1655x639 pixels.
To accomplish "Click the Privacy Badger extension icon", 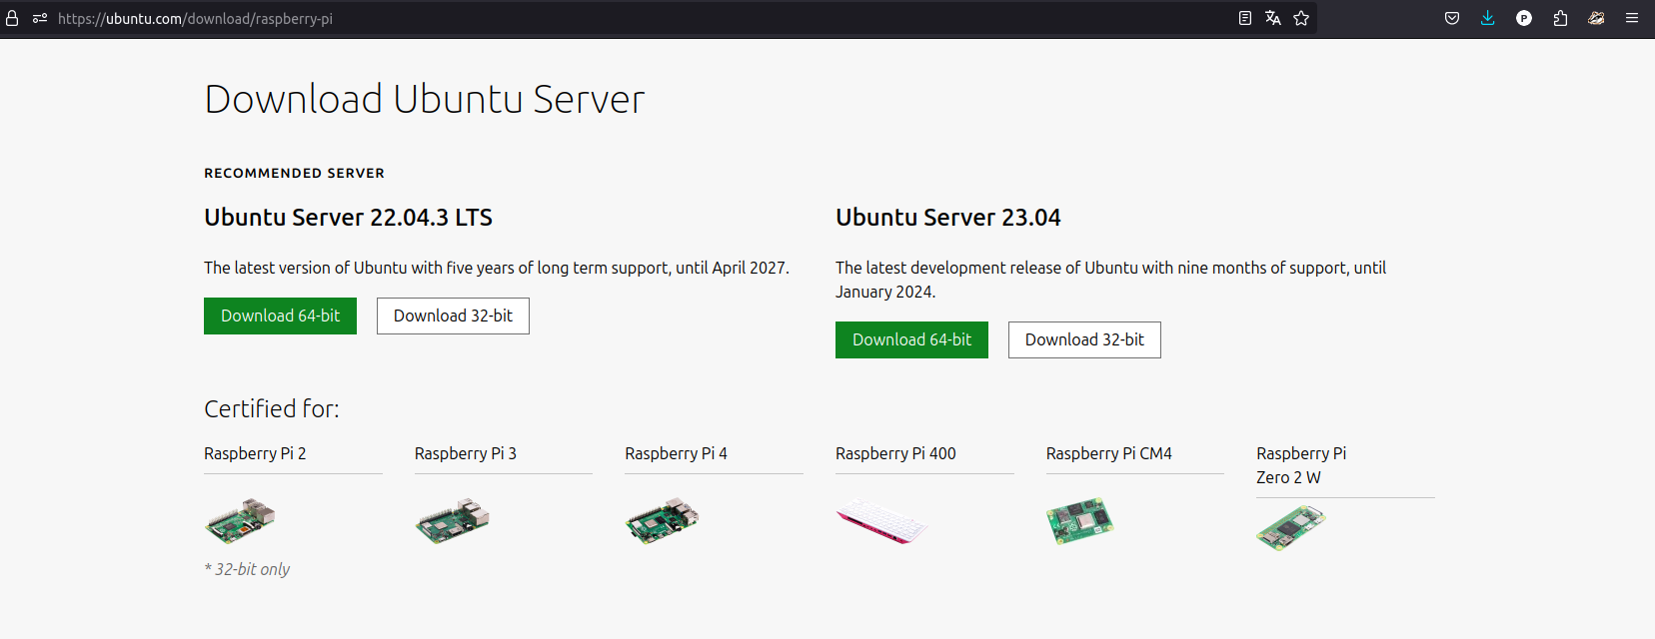I will (x=1596, y=18).
